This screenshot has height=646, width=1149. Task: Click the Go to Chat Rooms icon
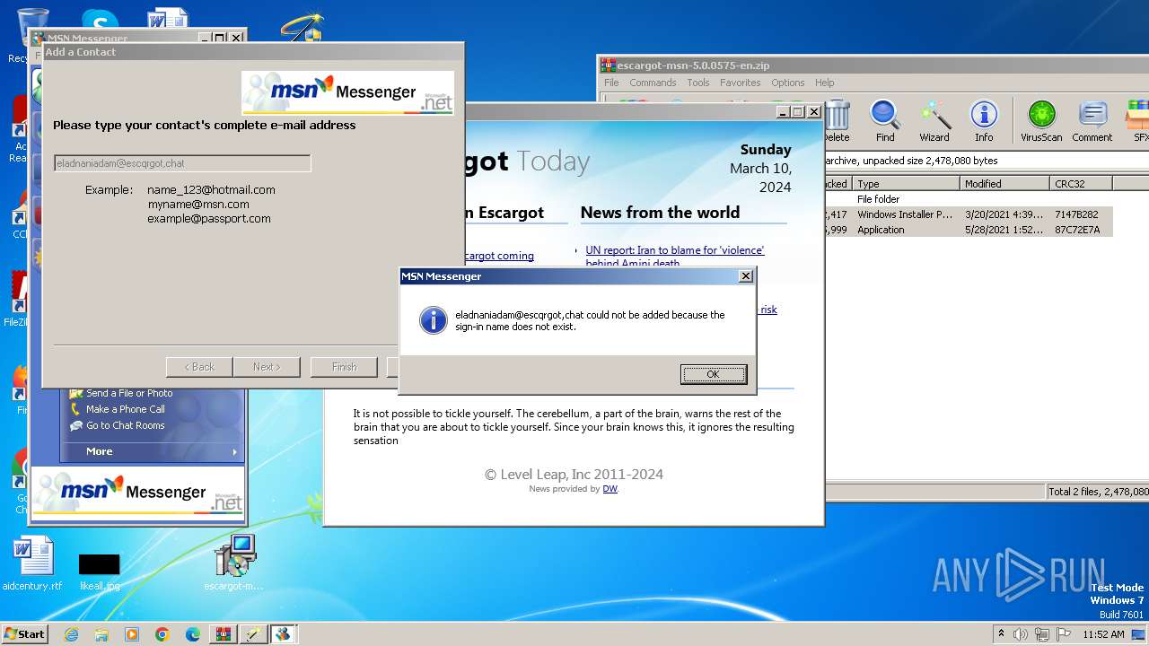(x=75, y=425)
